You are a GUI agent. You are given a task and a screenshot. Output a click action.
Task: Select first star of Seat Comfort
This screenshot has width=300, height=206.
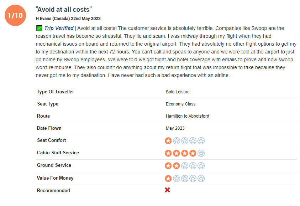168,141
